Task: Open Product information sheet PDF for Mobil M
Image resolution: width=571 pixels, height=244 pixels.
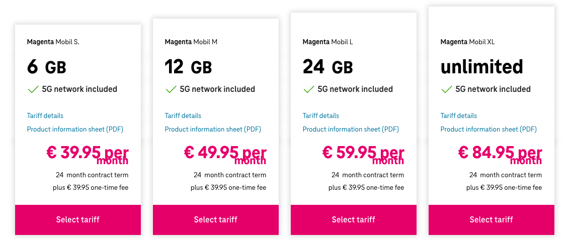Action: click(x=213, y=129)
